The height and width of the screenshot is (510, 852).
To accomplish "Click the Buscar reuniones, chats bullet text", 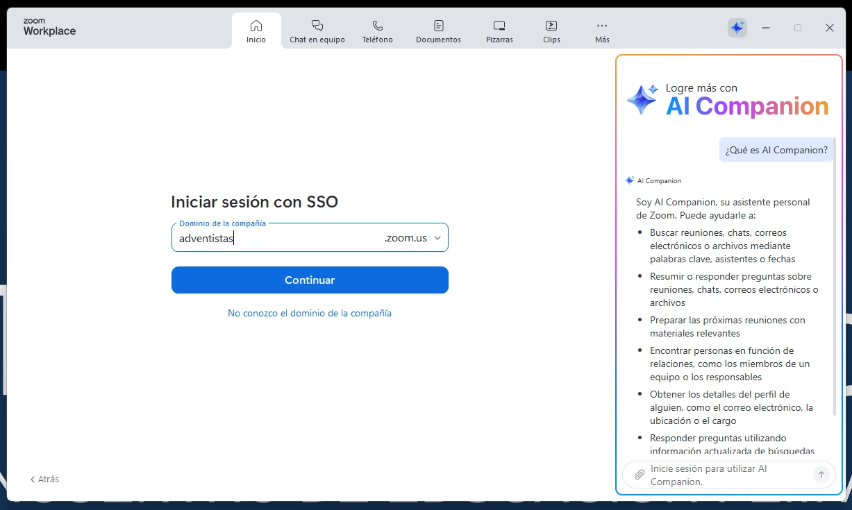I will tap(722, 246).
